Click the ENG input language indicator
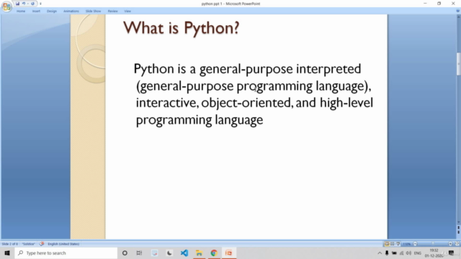The height and width of the screenshot is (259, 461). pos(418,253)
